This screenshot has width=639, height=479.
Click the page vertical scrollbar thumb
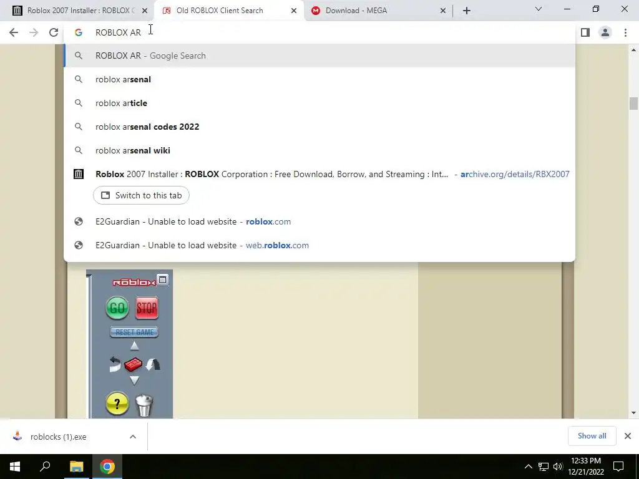(633, 103)
